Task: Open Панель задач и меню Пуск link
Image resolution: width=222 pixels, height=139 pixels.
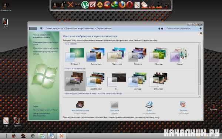Action: tap(45, 110)
